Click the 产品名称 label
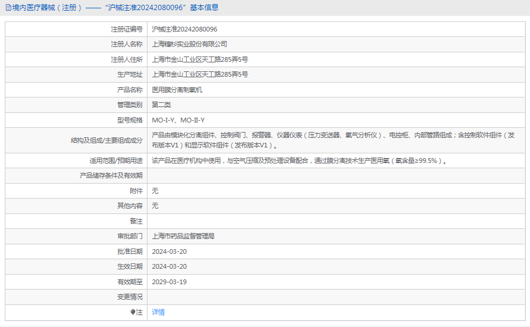Screen dimensions: 530x327 click(x=130, y=90)
